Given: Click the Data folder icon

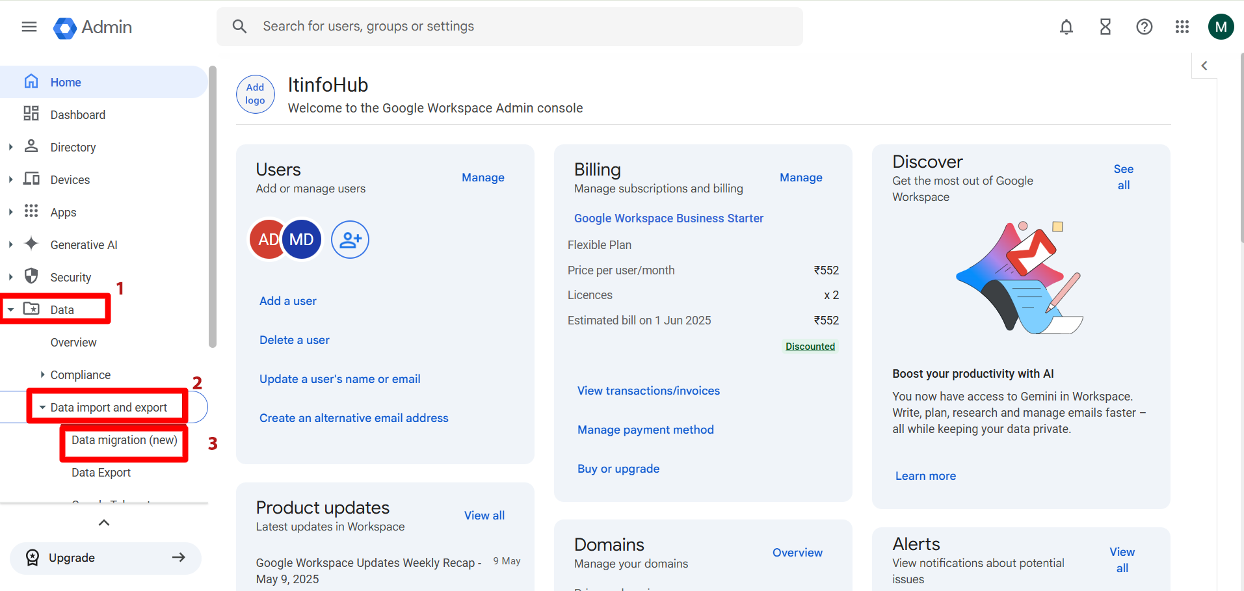Looking at the screenshot, I should (31, 308).
